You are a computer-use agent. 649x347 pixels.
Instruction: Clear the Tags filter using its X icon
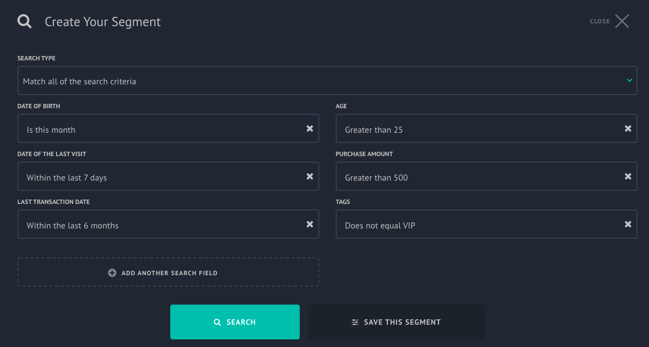(x=628, y=224)
